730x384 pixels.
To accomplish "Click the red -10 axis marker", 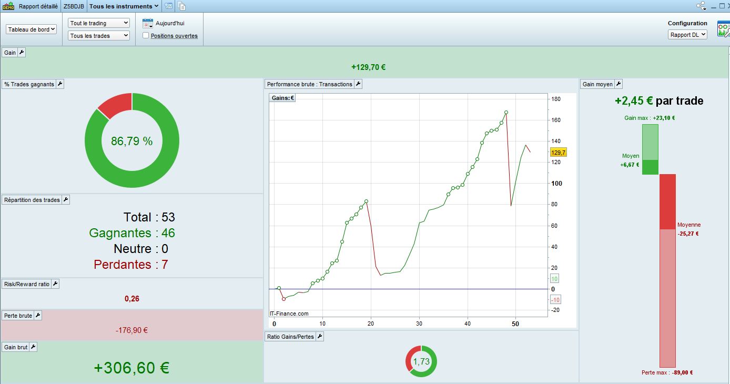I will [555, 299].
